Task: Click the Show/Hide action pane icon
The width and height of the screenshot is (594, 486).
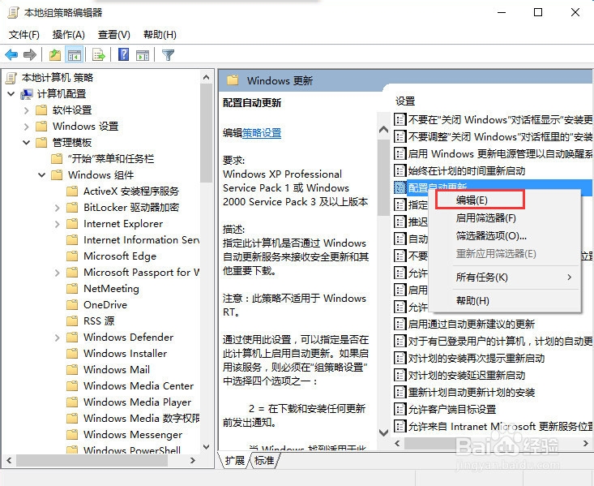Action: click(143, 55)
